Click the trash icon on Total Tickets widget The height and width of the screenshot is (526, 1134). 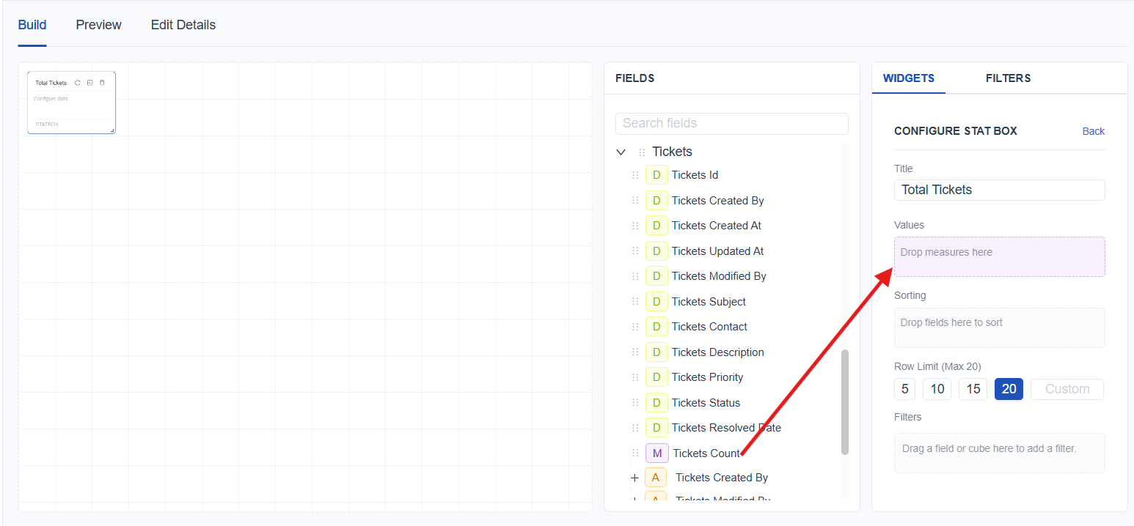click(x=102, y=83)
